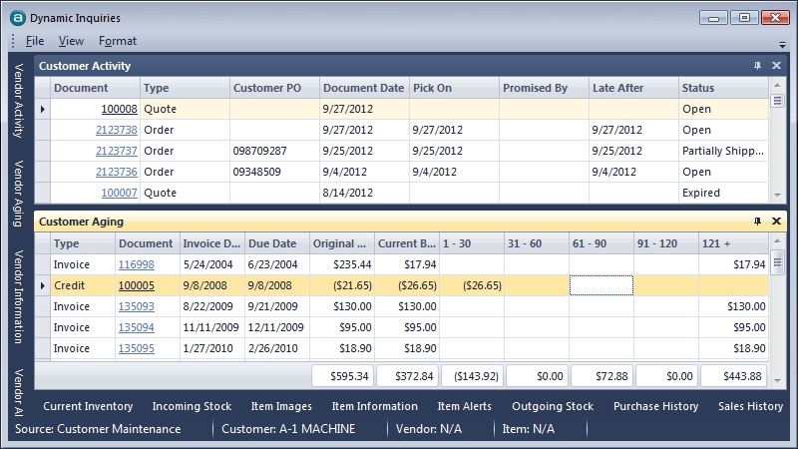Image resolution: width=798 pixels, height=449 pixels.
Task: Open the Item Alerts tab
Action: (x=464, y=406)
